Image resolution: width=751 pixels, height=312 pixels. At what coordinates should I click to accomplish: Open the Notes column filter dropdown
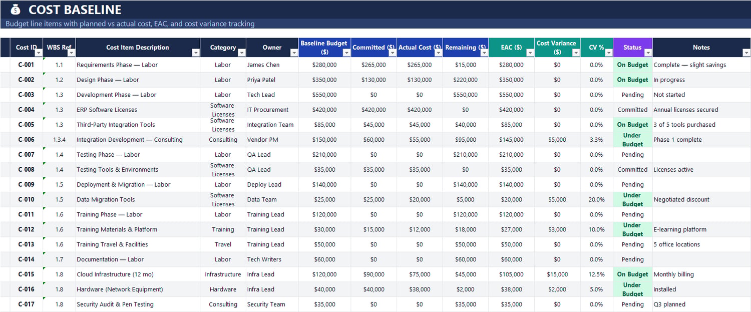pos(746,53)
